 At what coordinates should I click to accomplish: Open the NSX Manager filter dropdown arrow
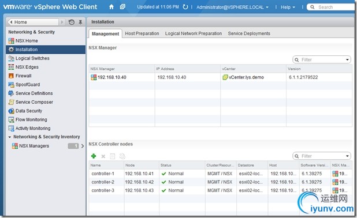pyautogui.click(x=347, y=60)
